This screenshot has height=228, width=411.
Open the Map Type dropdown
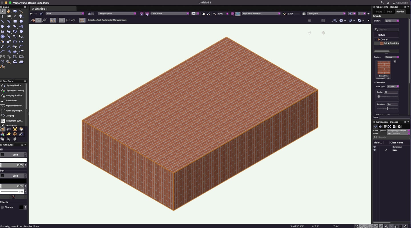(x=393, y=86)
